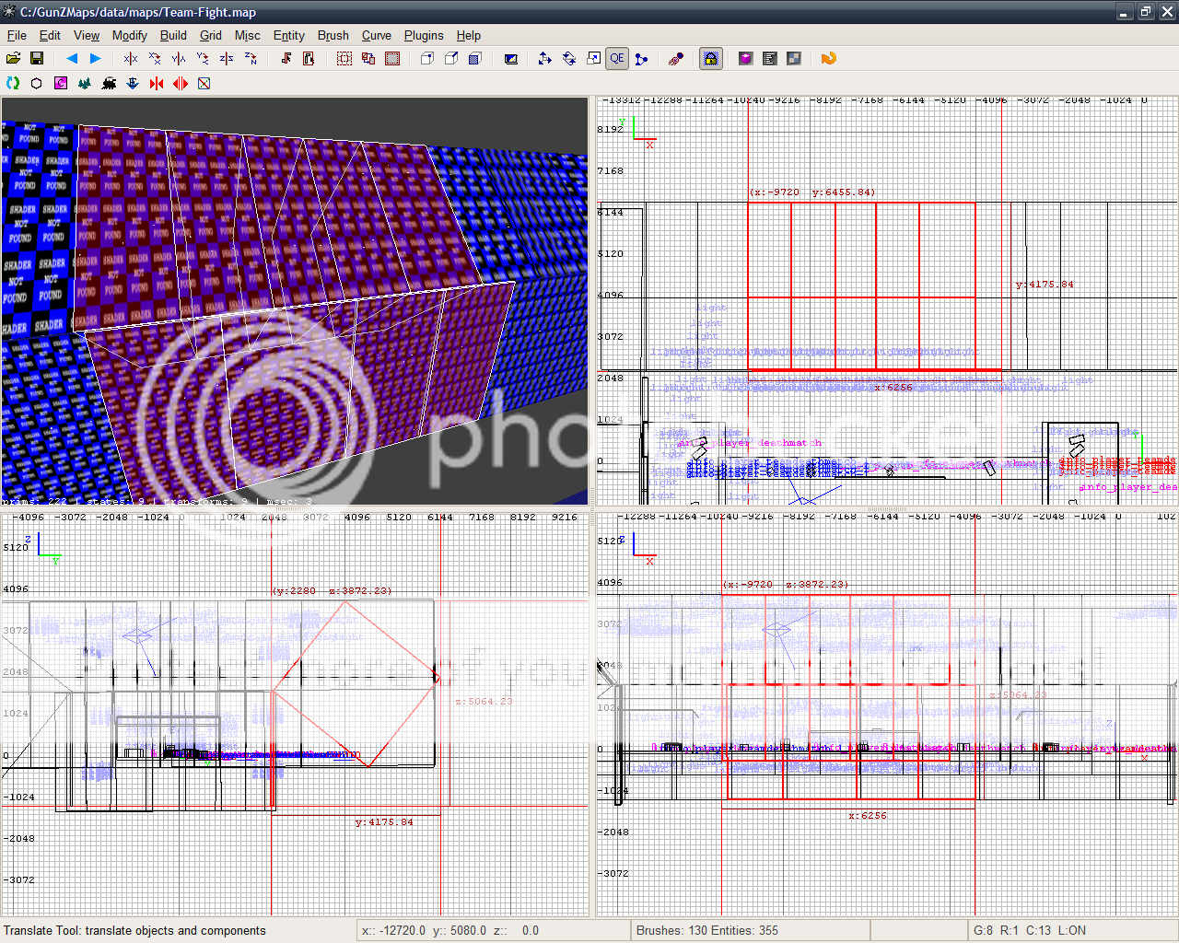Click the orange refresh models arrow

(828, 59)
